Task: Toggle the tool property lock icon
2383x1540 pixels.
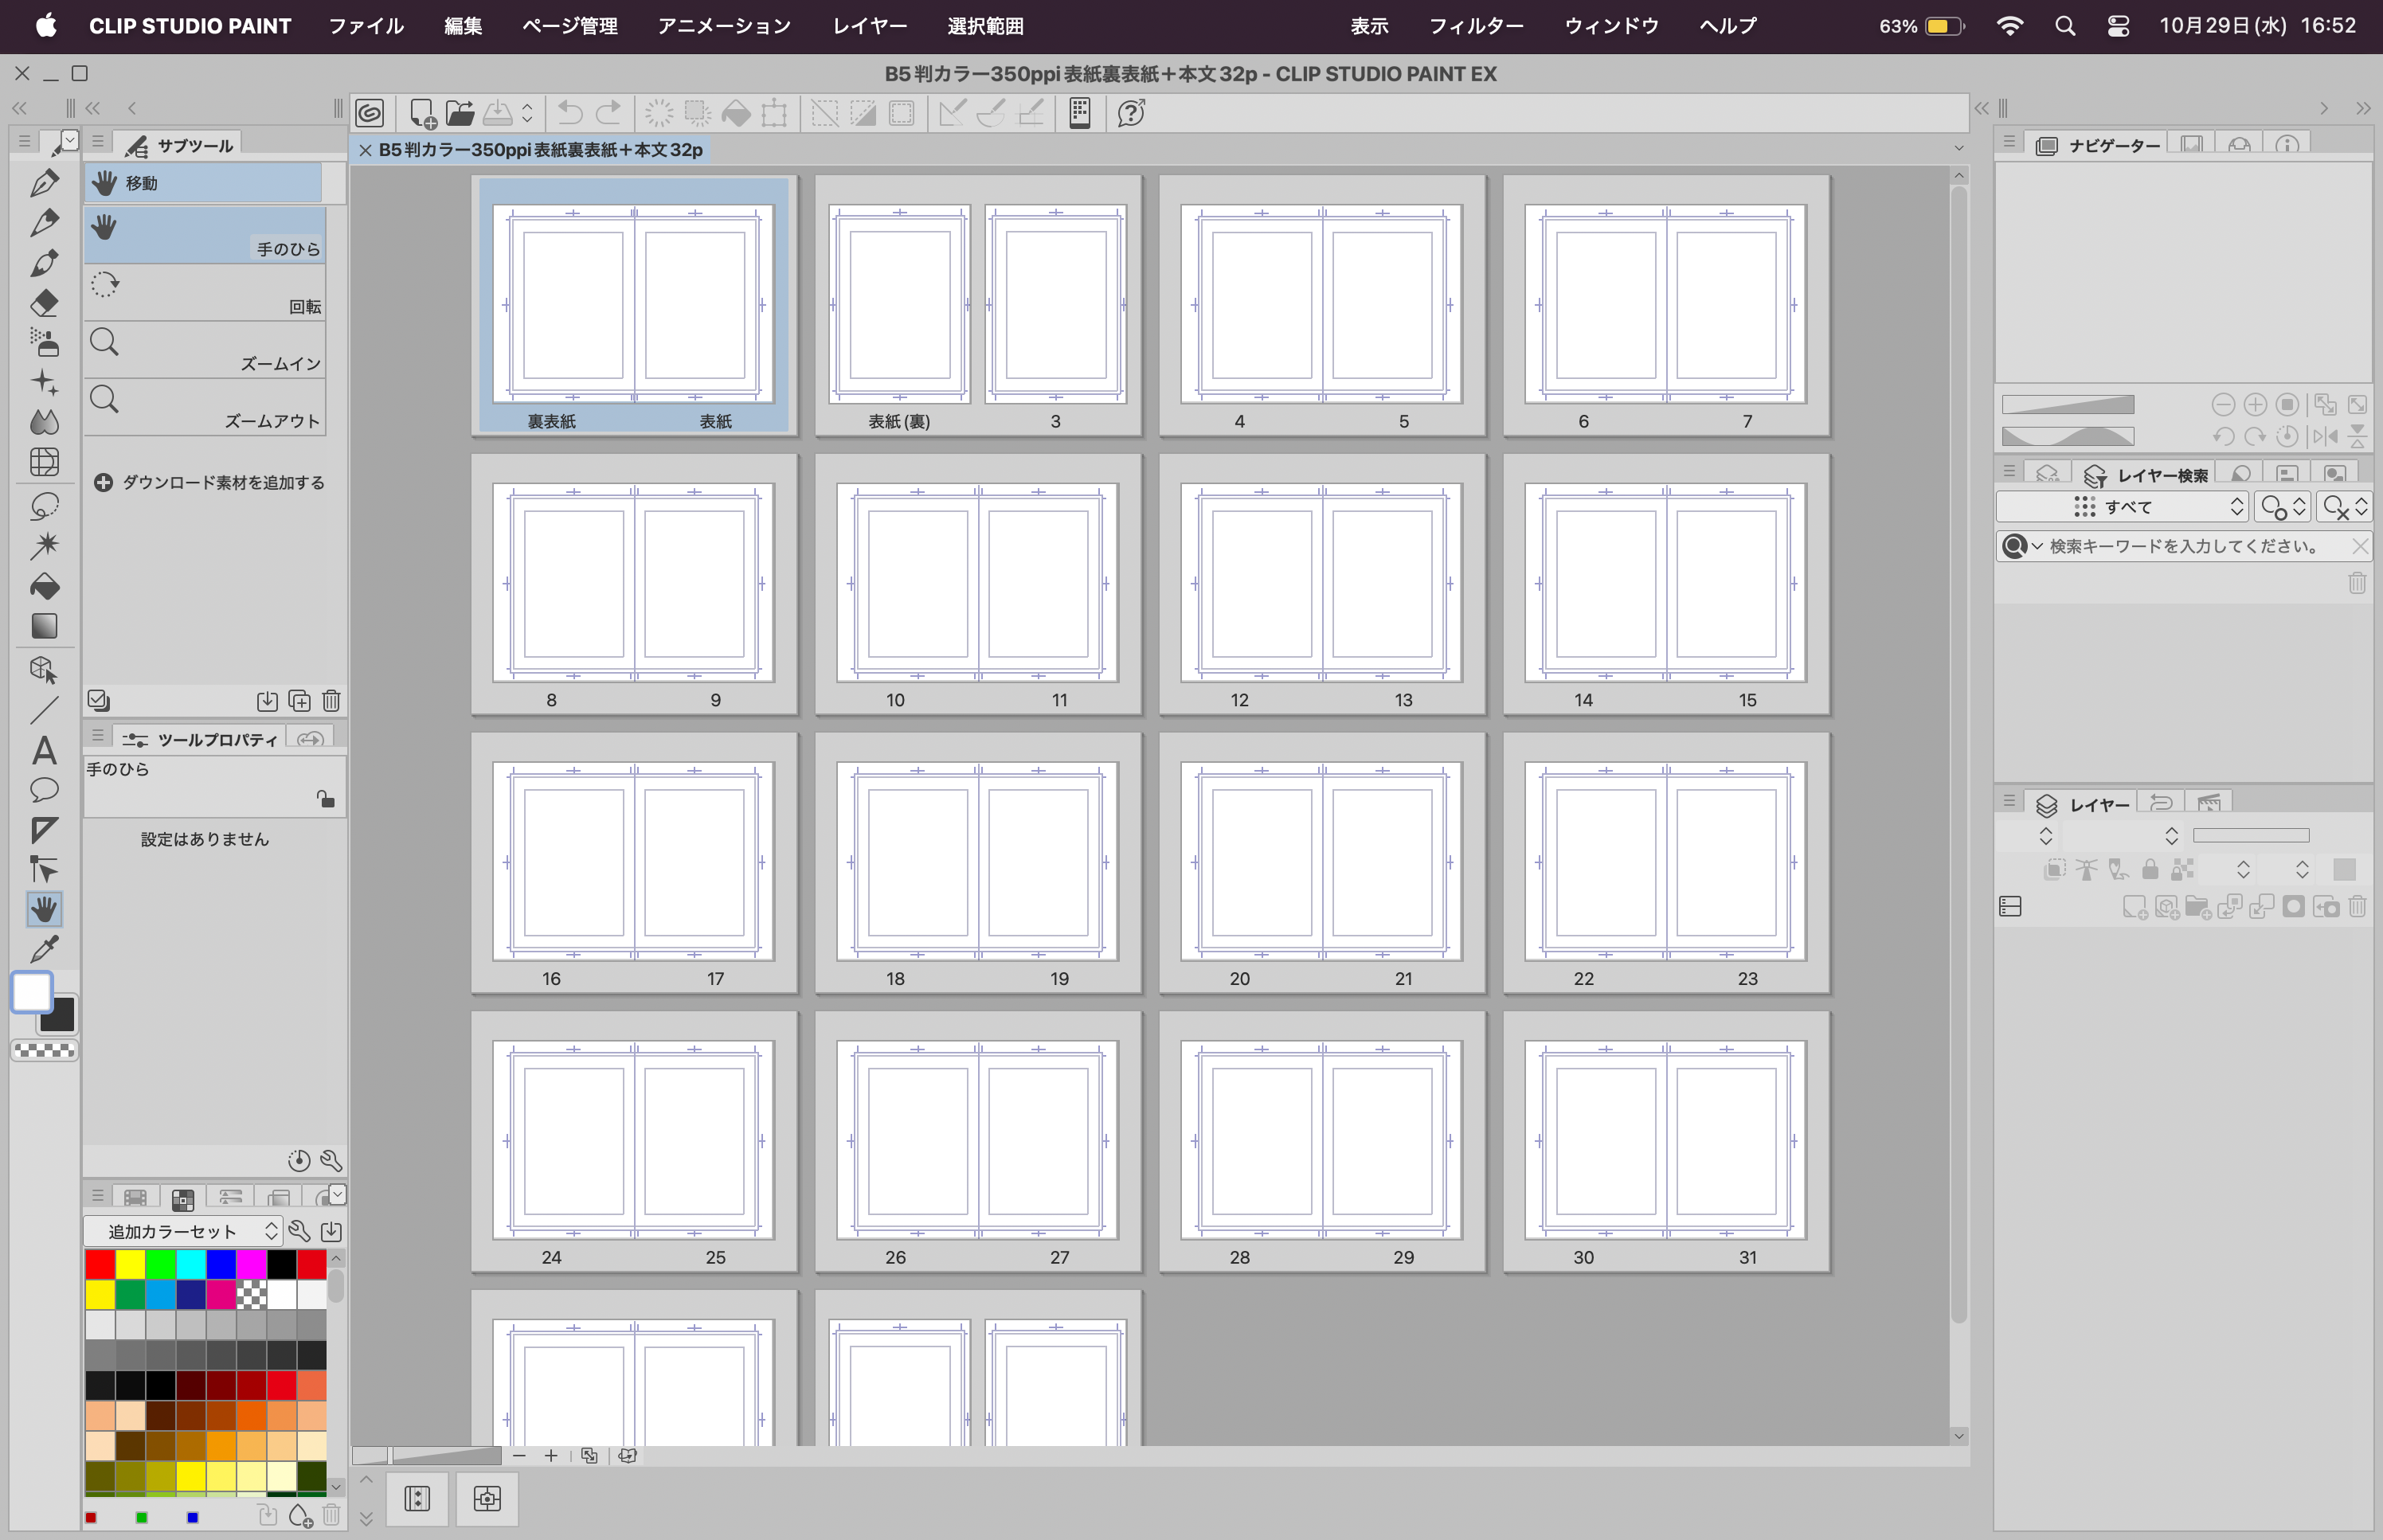Action: tap(325, 799)
